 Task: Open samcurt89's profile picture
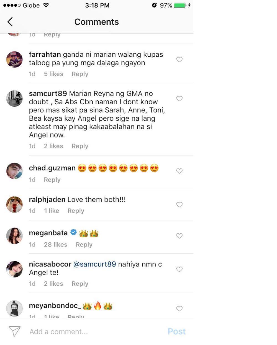click(x=14, y=98)
